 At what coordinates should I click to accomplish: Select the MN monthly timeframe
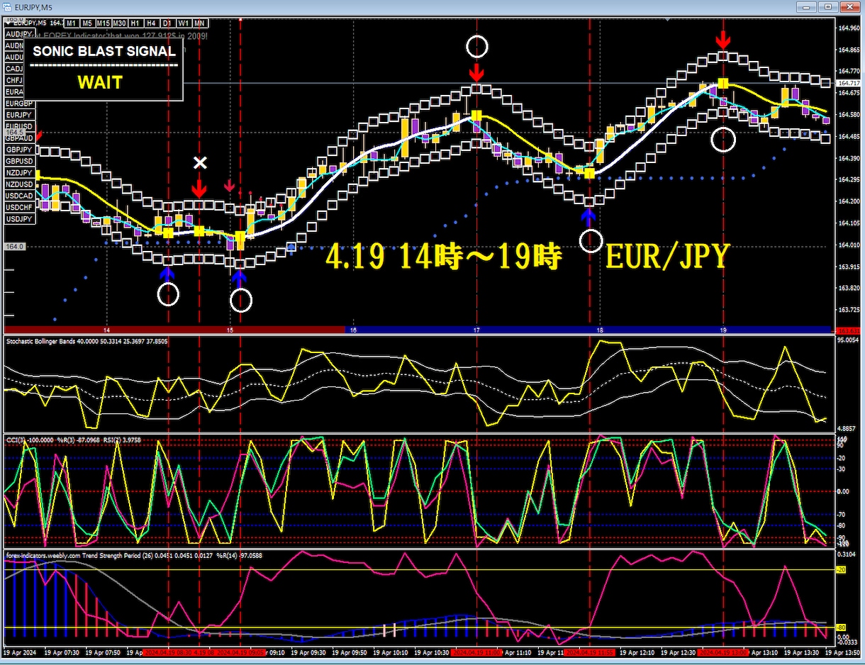[199, 23]
